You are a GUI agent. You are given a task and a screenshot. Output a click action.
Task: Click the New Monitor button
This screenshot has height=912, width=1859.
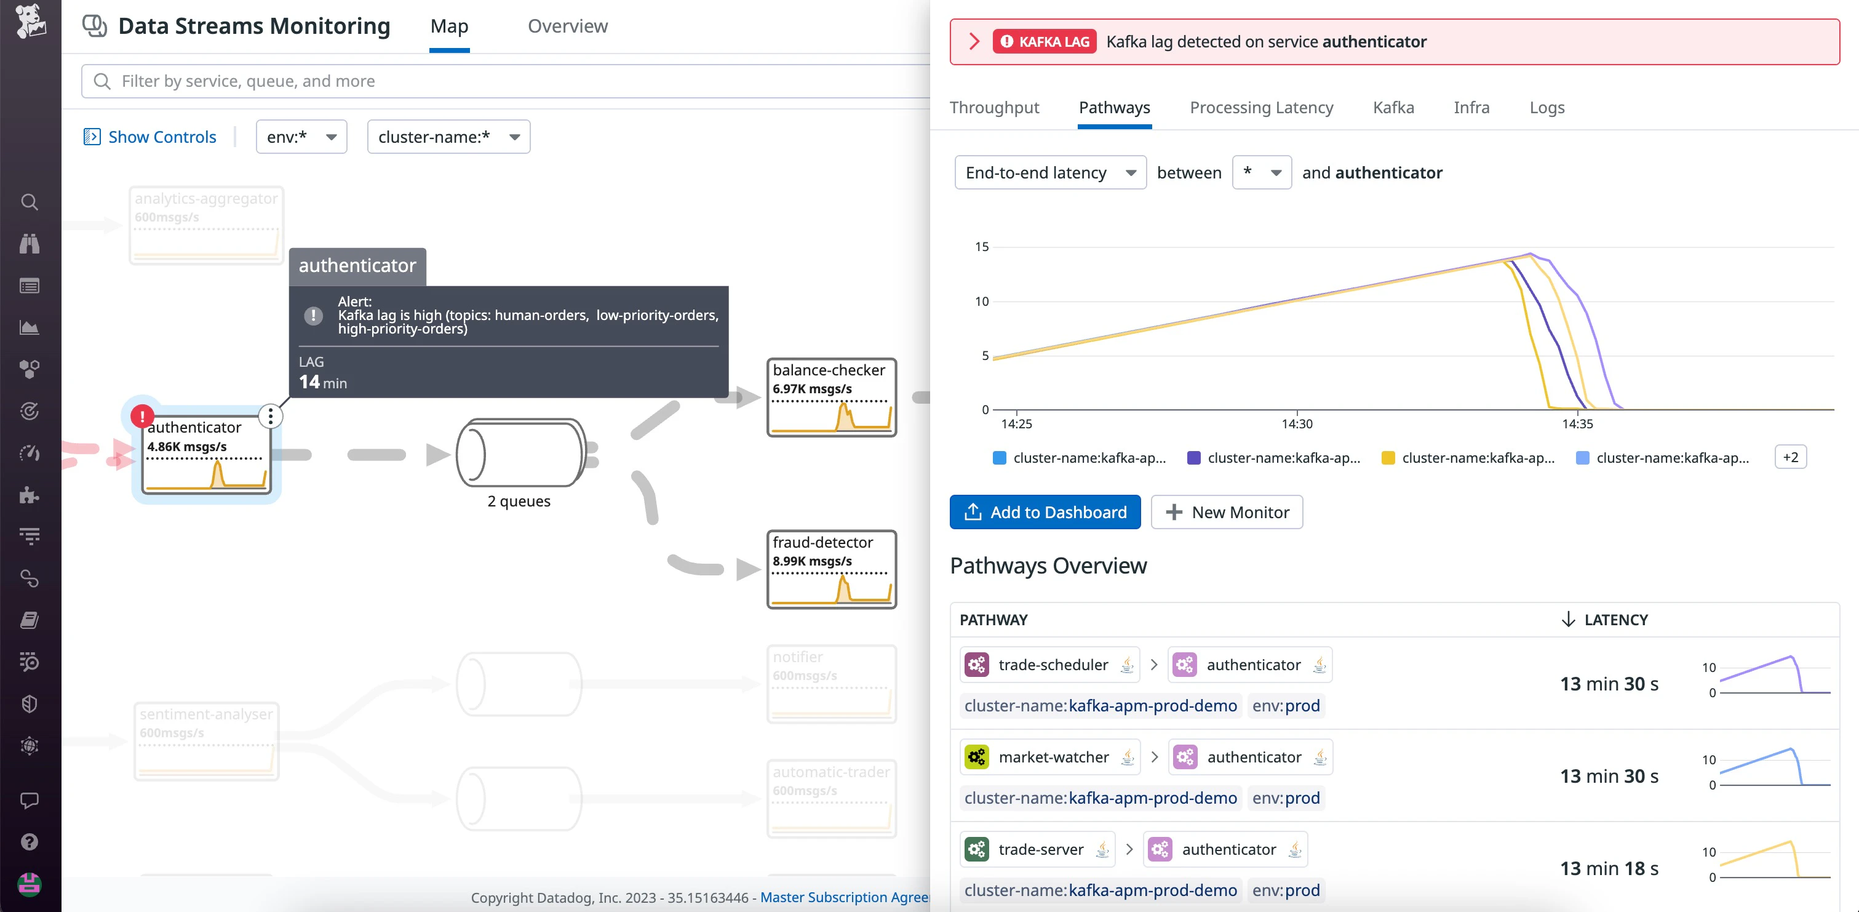(x=1227, y=512)
